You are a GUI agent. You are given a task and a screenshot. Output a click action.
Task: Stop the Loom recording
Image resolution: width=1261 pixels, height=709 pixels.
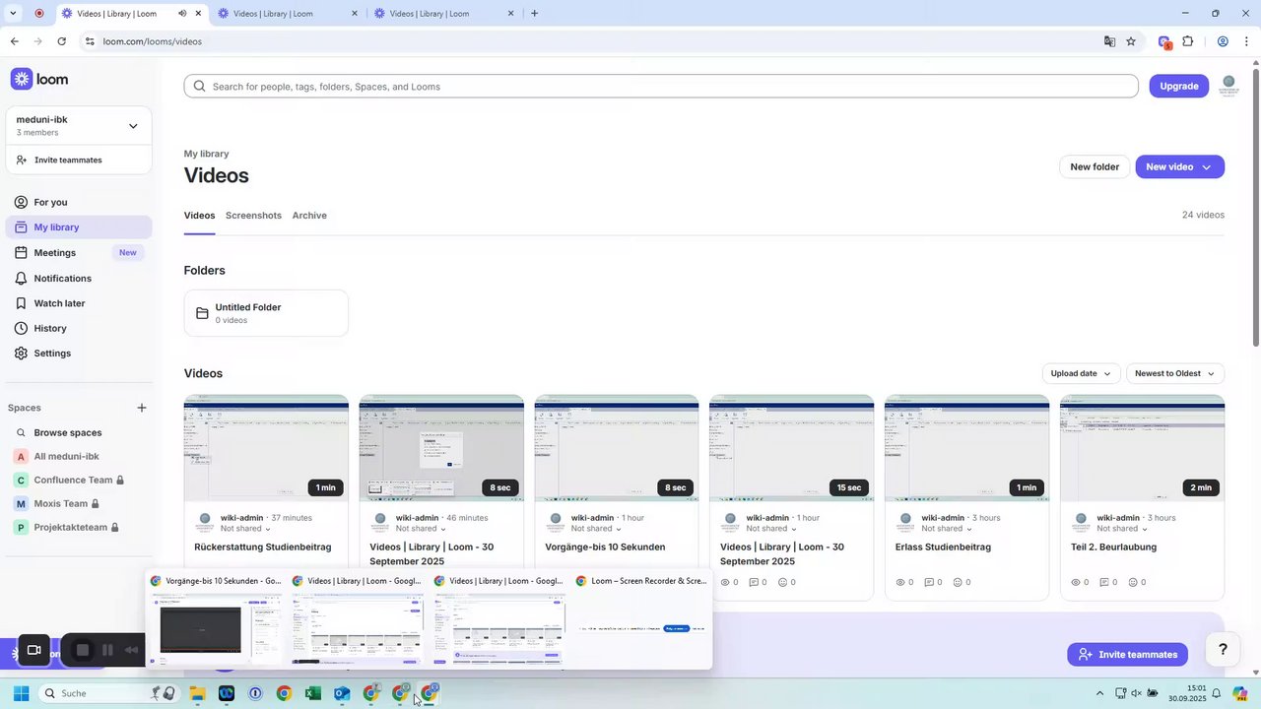[83, 650]
